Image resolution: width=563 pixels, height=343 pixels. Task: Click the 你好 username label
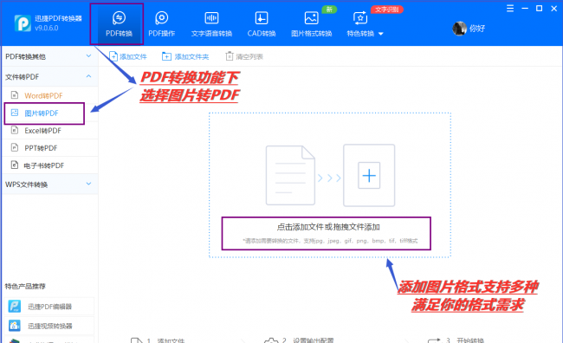click(x=477, y=29)
